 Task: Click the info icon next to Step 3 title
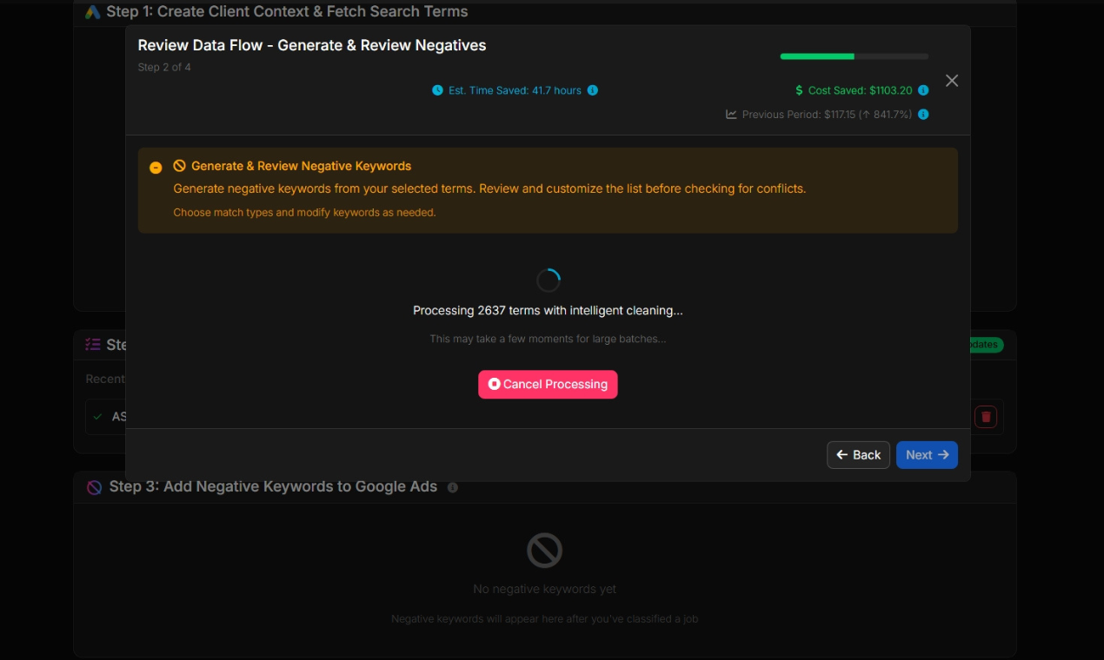(x=452, y=488)
